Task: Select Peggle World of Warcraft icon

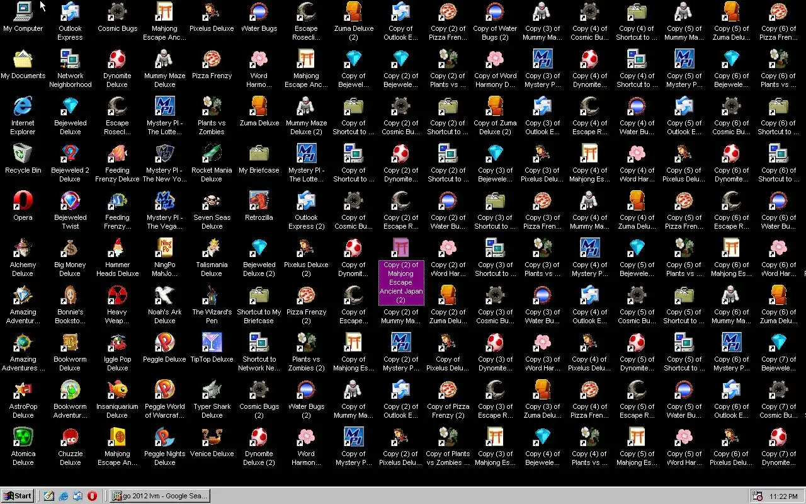Action: [165, 400]
